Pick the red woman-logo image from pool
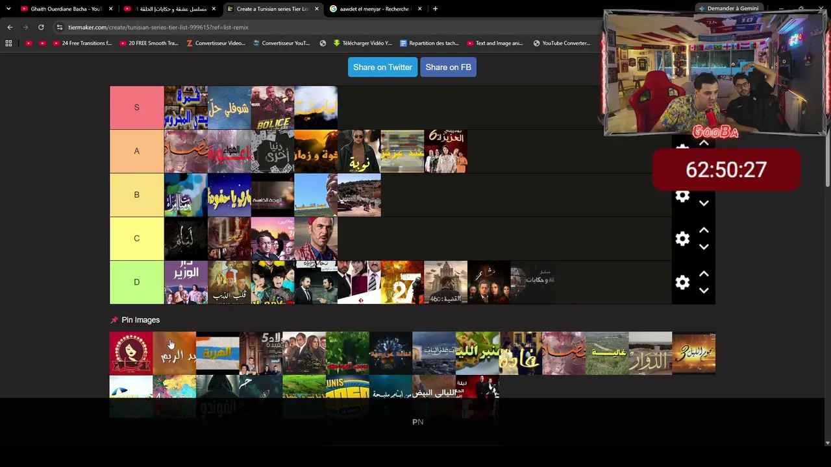 point(131,353)
